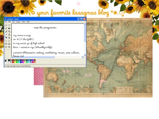Choose the bright red palette swatch
The height and width of the screenshot is (119, 159).
[x=13, y=62]
